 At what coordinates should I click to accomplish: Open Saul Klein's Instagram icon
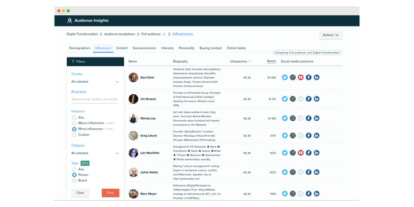pos(293,78)
